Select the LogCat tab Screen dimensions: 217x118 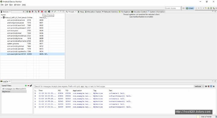(5, 81)
